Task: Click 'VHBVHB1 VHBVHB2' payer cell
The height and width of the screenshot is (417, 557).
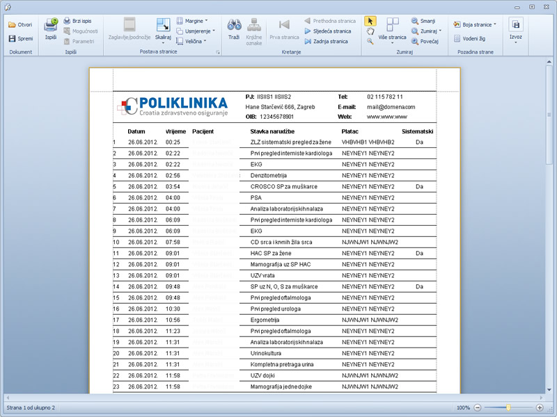Action: (x=368, y=142)
